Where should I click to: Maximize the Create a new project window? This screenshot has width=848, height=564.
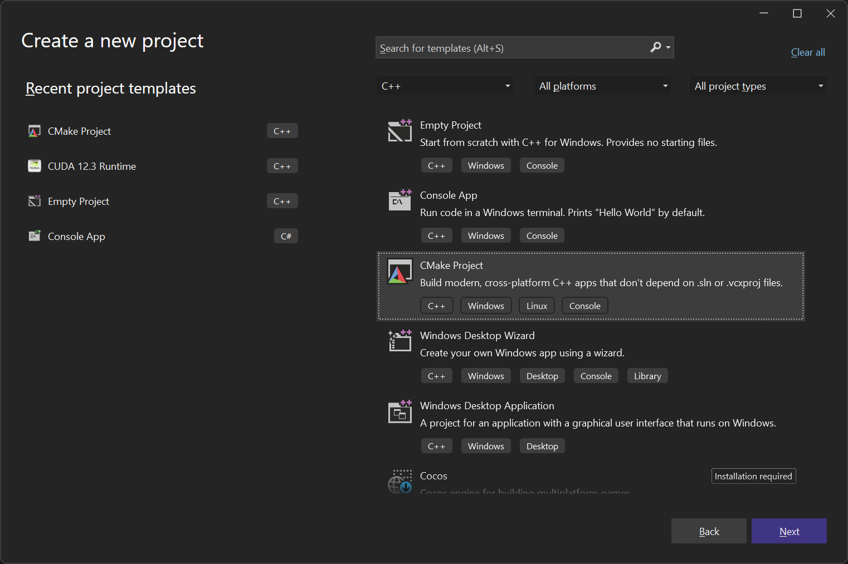[x=797, y=13]
